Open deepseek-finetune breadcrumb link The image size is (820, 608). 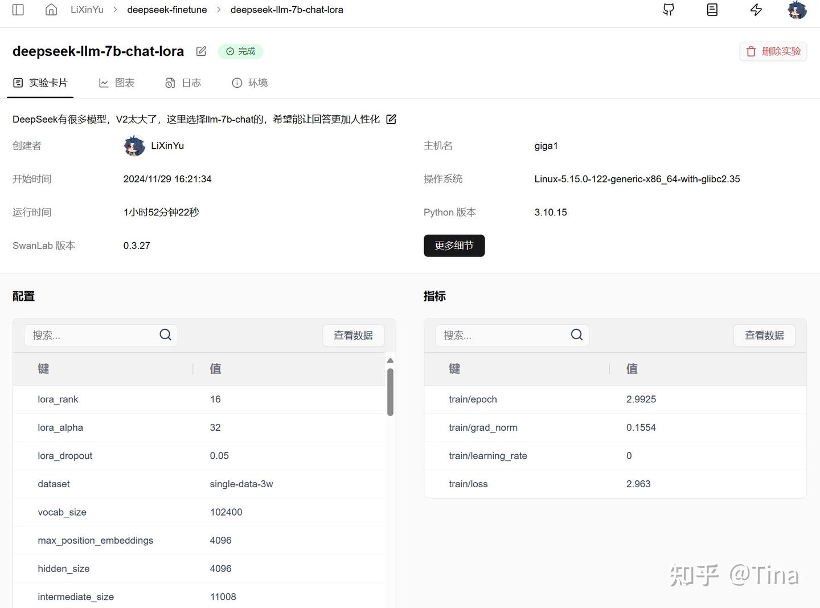(x=167, y=10)
